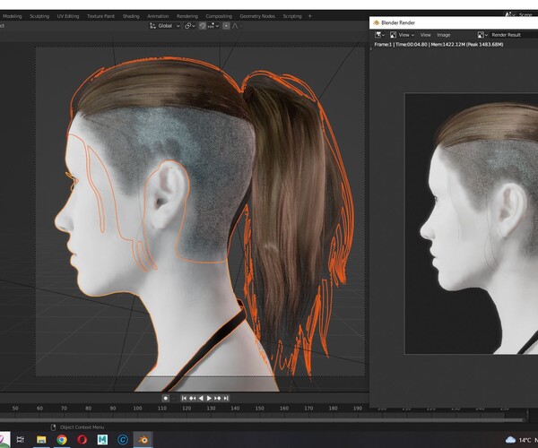The height and width of the screenshot is (448, 538).
Task: Switch to the Rendering workspace tab
Action: (187, 16)
